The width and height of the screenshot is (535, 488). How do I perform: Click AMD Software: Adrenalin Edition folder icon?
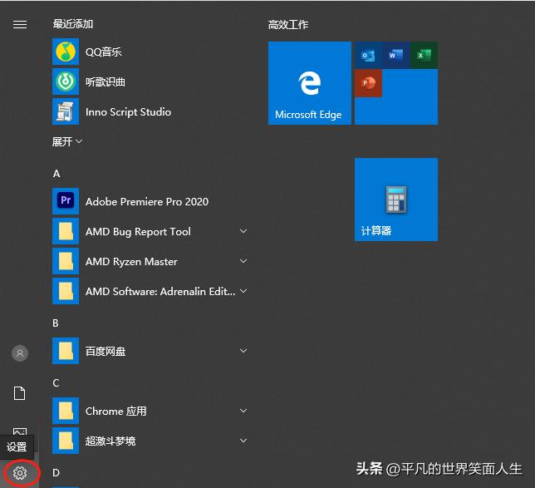click(x=66, y=291)
